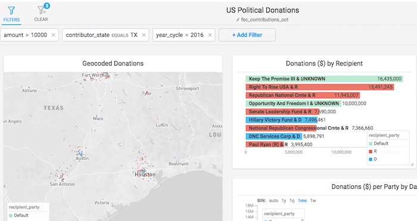Screen dimensions: 417x221
Task: Remove the year_cycle 2016 filter
Action: click(210, 35)
